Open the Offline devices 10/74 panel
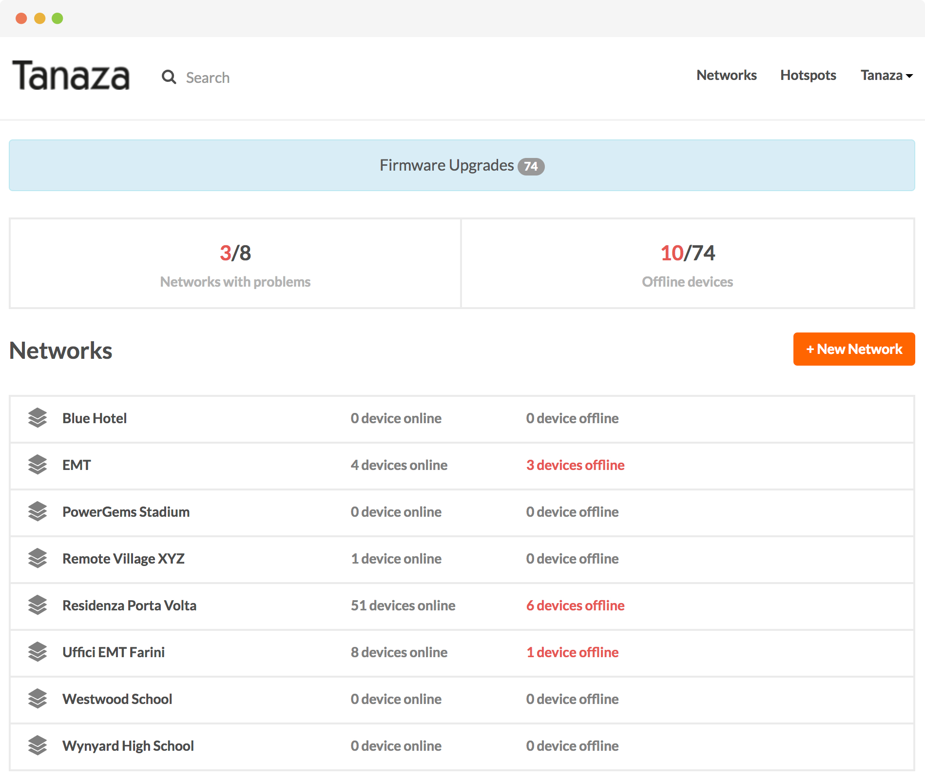Screen dimensions: 925x781 [688, 263]
